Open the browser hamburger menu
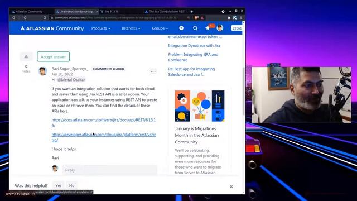Image resolution: width=357 pixels, height=201 pixels. pos(241,17)
